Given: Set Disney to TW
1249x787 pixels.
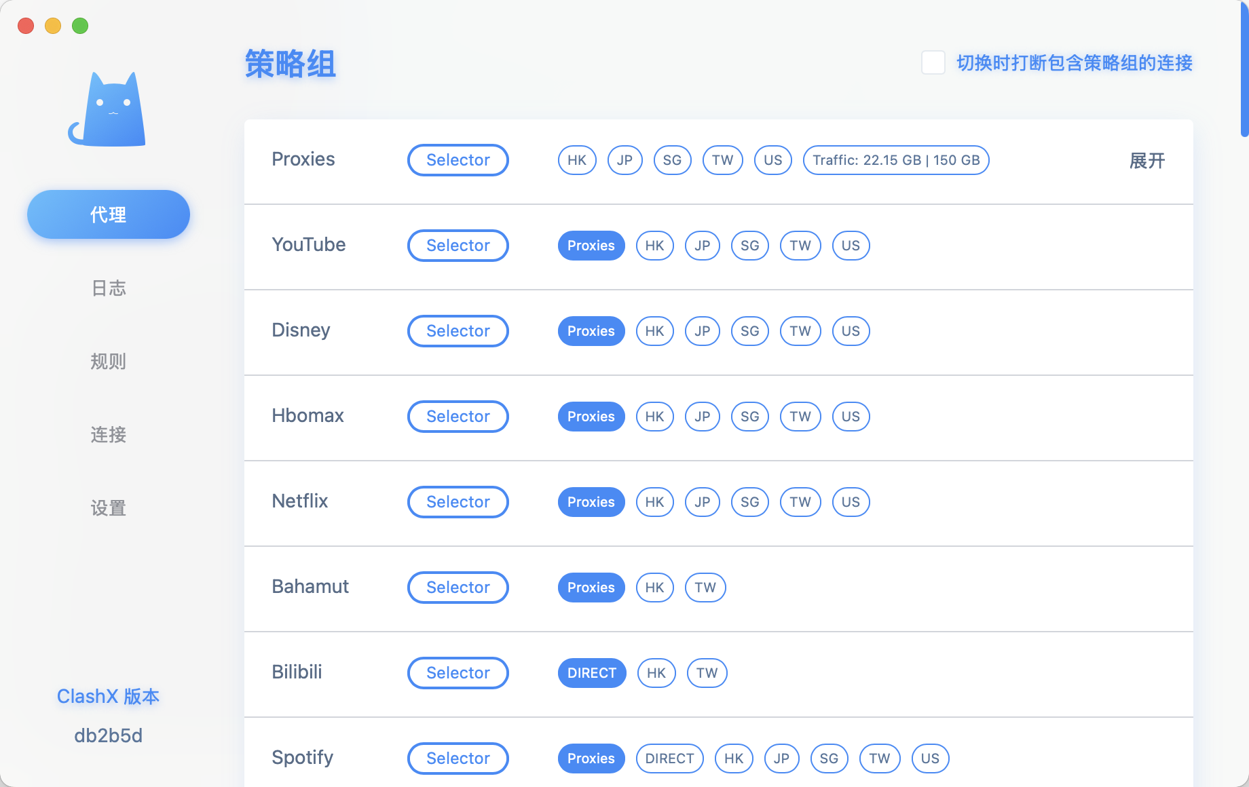Looking at the screenshot, I should (x=800, y=331).
